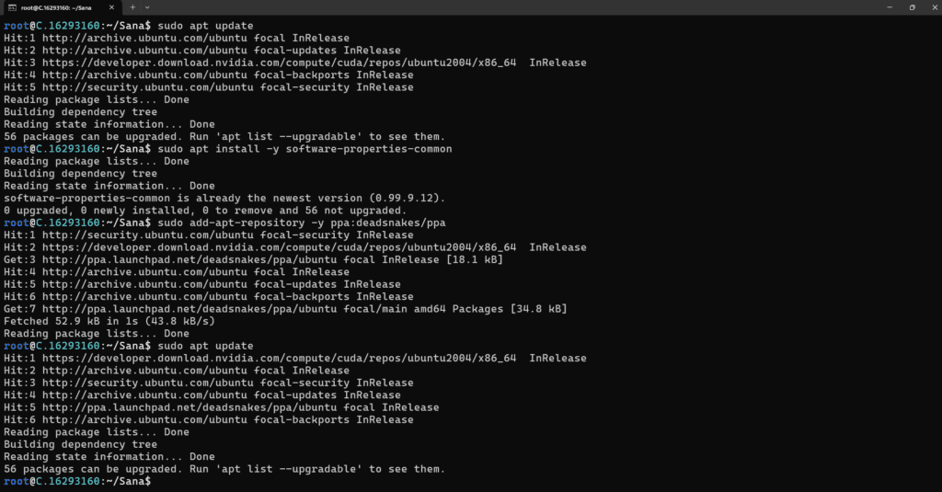Maximize the terminal window
The height and width of the screenshot is (492, 942).
tap(912, 7)
